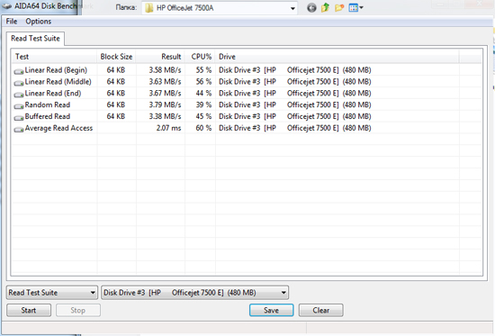Click the disk icon beside Random Read

[x=19, y=106]
